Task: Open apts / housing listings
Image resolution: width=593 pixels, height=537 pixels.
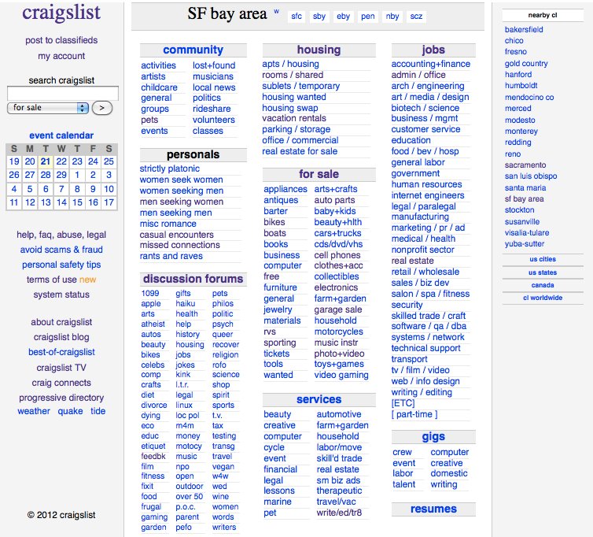Action: [290, 64]
